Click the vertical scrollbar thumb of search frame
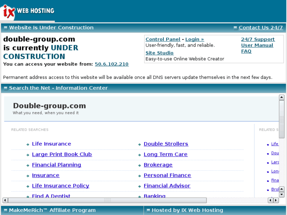Screen dimensions: 287x215 tap(282, 119)
